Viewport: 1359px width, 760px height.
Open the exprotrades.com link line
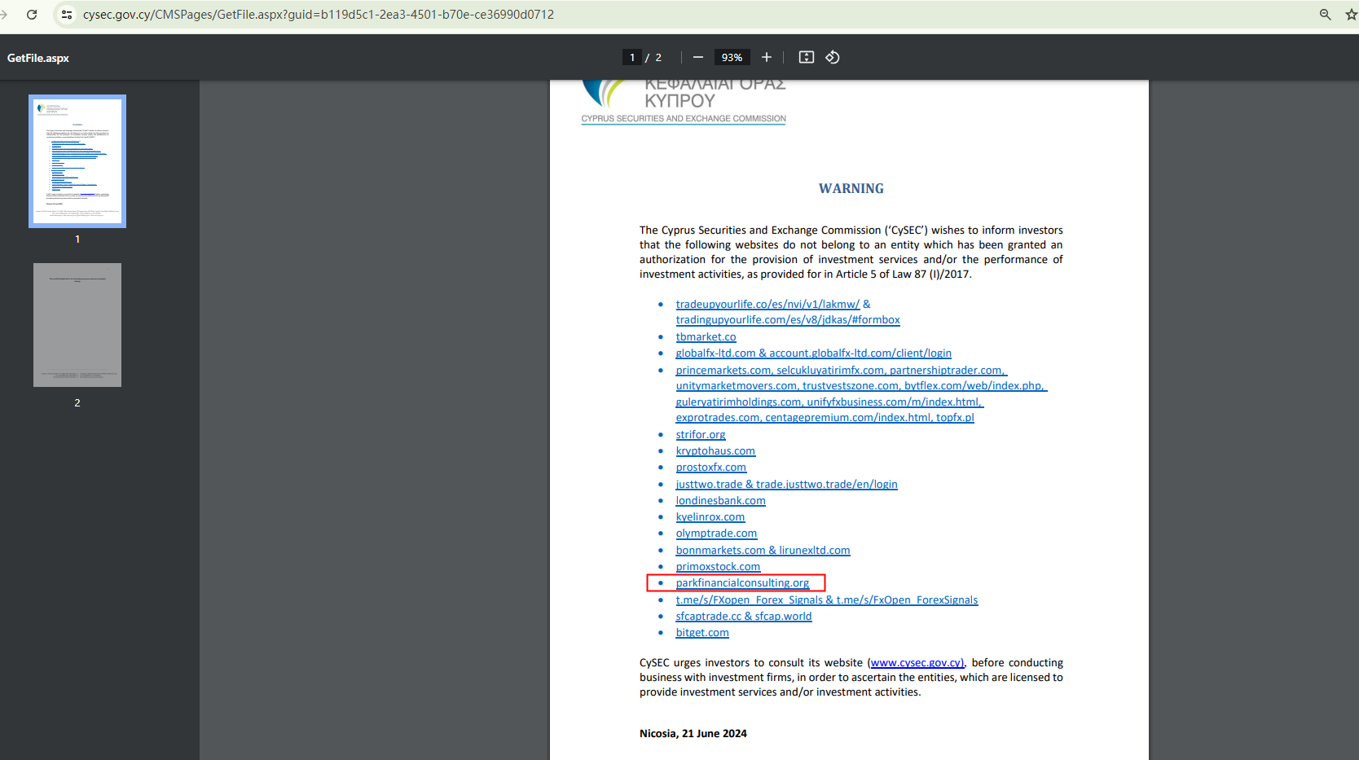point(825,418)
